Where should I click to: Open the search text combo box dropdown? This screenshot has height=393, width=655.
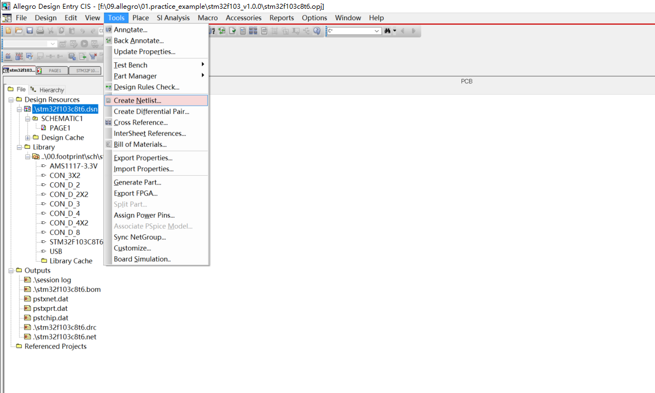[x=377, y=31]
